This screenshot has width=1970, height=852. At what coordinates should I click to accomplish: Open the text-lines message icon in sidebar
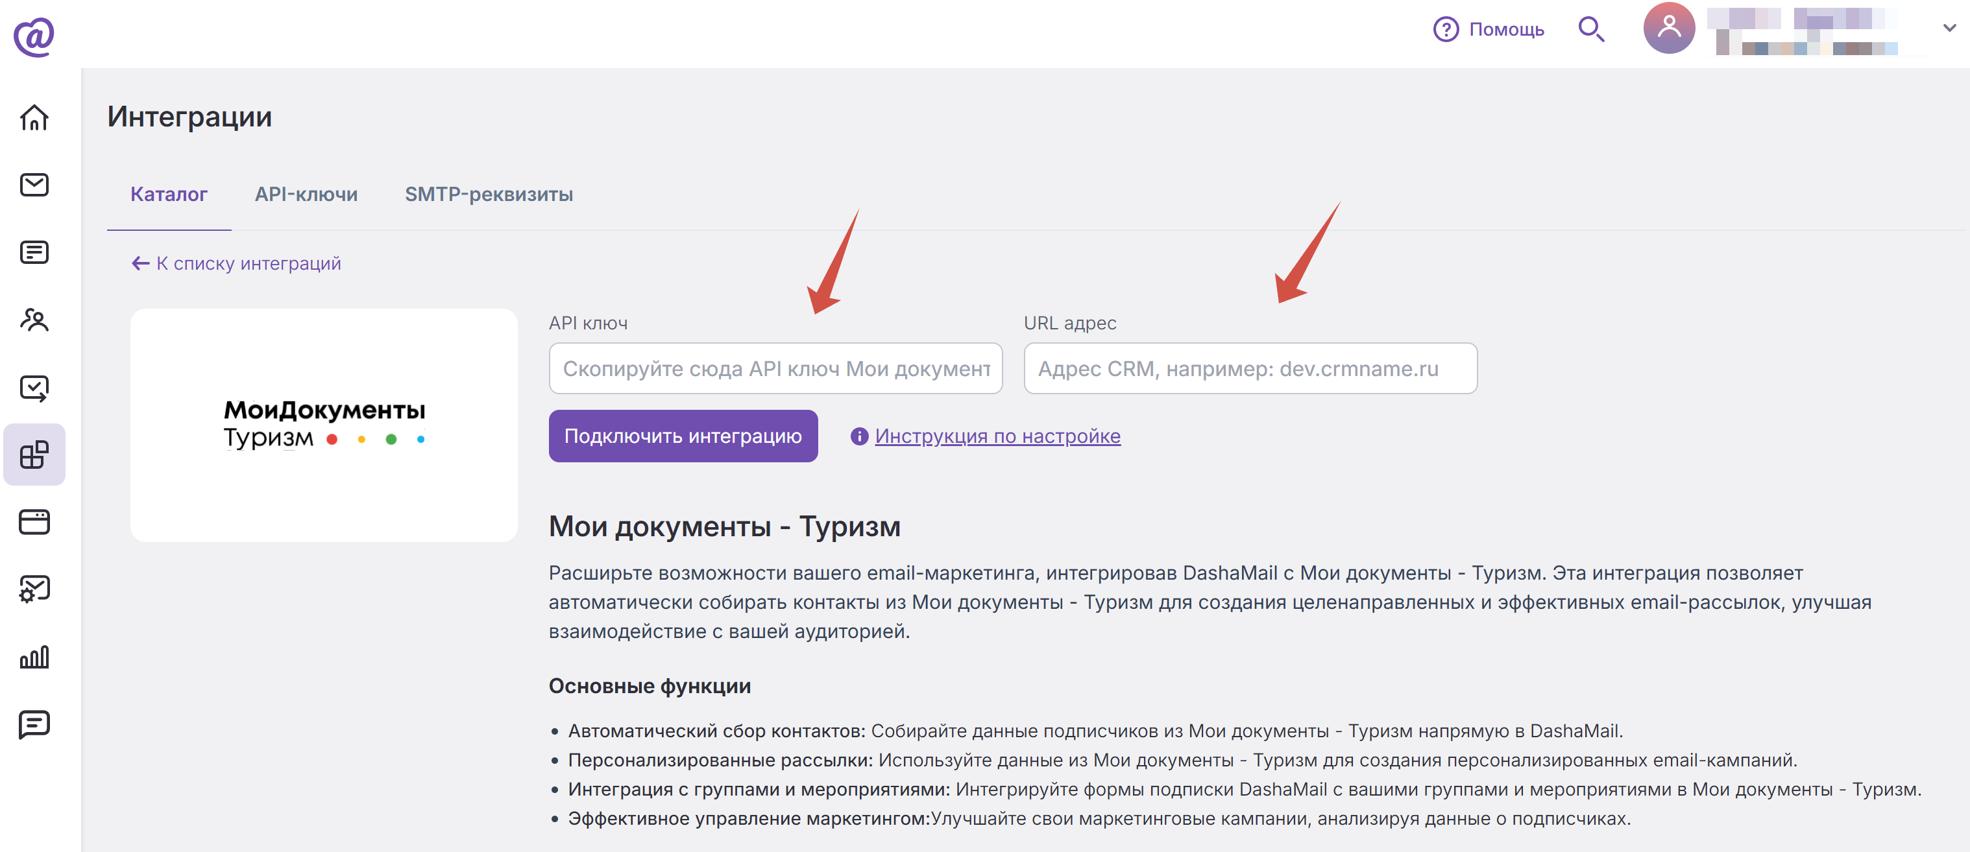click(34, 252)
